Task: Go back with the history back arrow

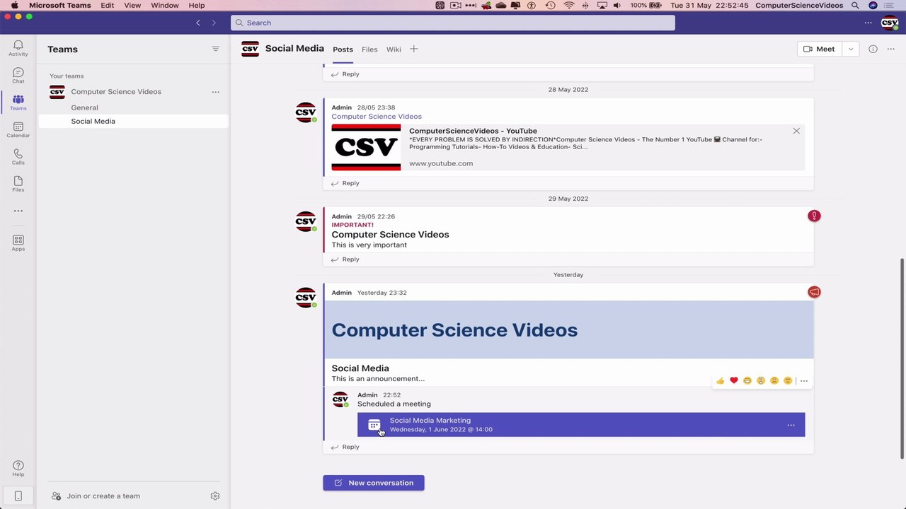Action: tap(198, 23)
